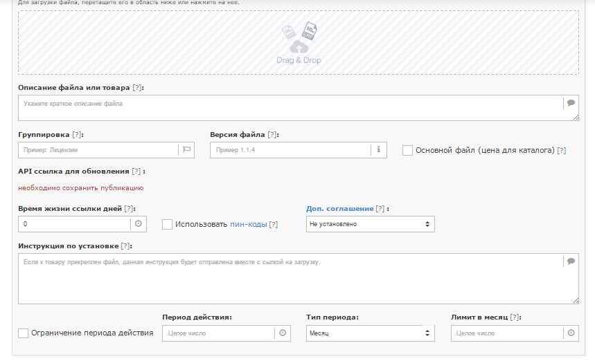The width and height of the screenshot is (595, 361).
Task: Click clock icon in Лимит в месяц field
Action: pos(571,333)
